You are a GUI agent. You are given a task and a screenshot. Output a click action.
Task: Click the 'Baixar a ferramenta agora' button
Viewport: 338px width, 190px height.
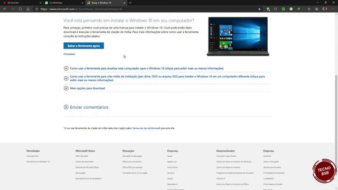[x=83, y=46]
